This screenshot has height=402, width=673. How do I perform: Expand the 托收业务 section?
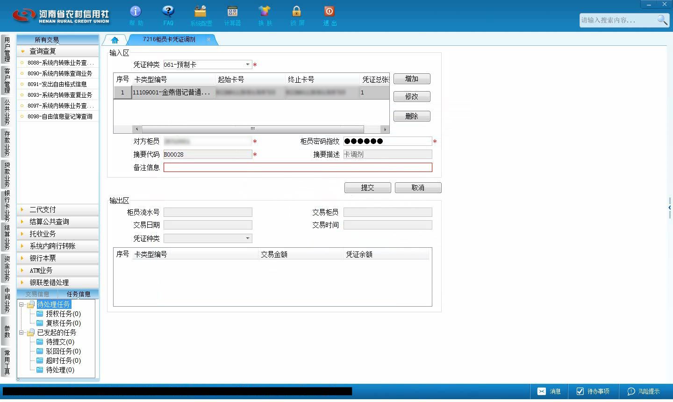pyautogui.click(x=58, y=234)
